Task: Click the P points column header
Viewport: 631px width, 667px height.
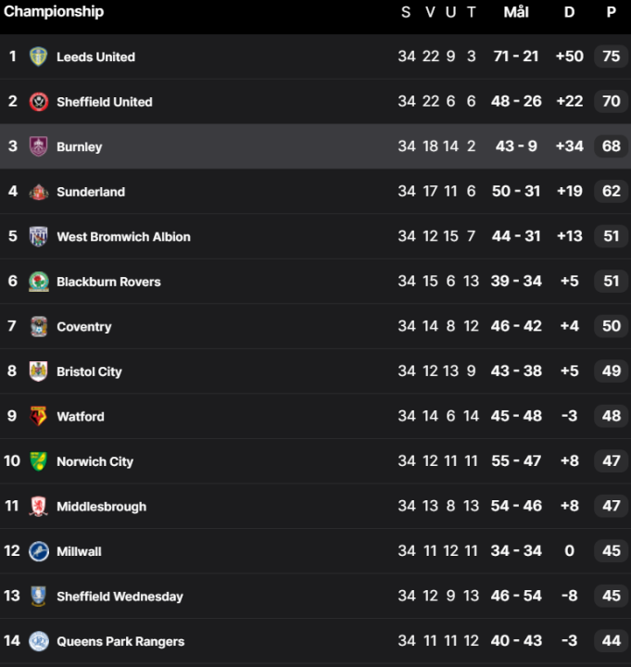Action: [612, 12]
